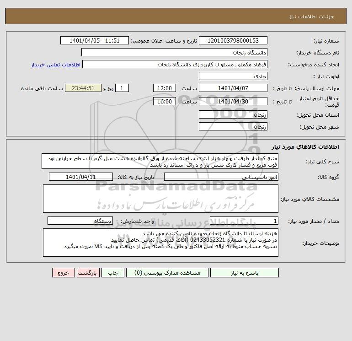The image size is (352, 341).
Task: Click the تعداد / مقدار مورد نیاز label
Action: click(314, 222)
